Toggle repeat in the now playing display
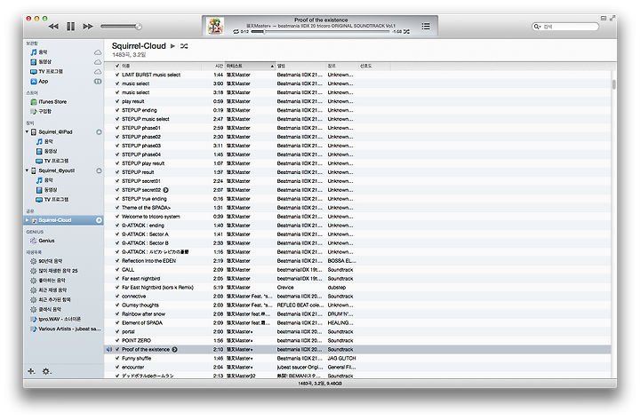 (x=236, y=31)
